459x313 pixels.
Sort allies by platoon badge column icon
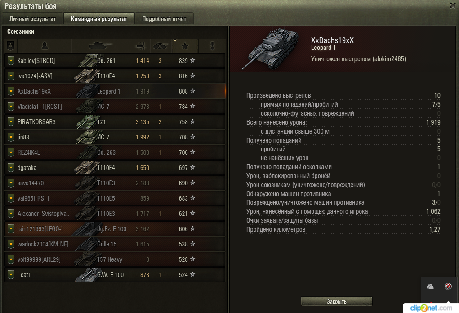10,46
